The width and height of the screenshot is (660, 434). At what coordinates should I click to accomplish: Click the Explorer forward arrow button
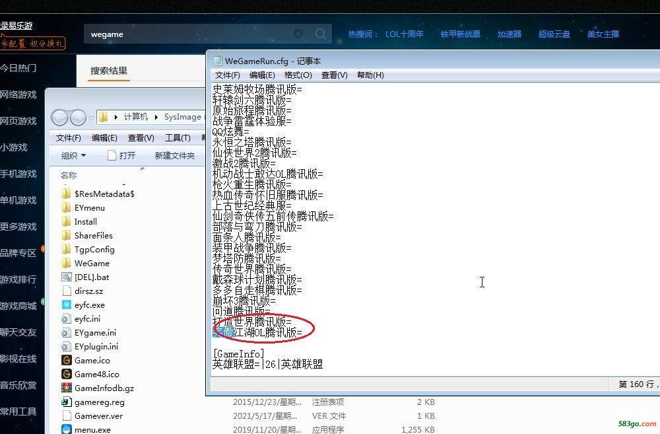[78, 118]
